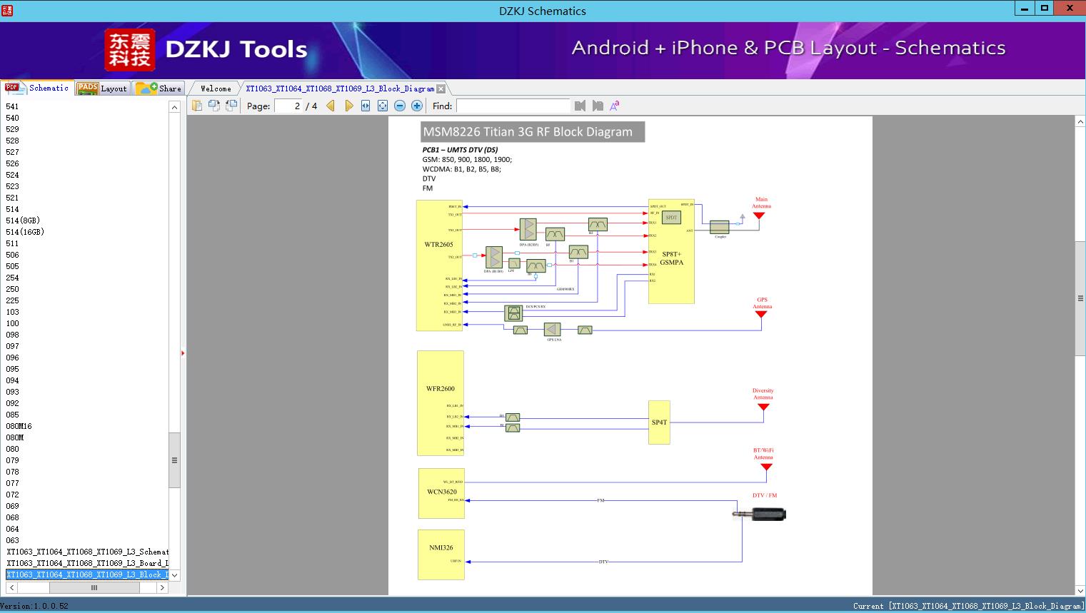1086x613 pixels.
Task: Click the page number input field
Action: [x=288, y=106]
